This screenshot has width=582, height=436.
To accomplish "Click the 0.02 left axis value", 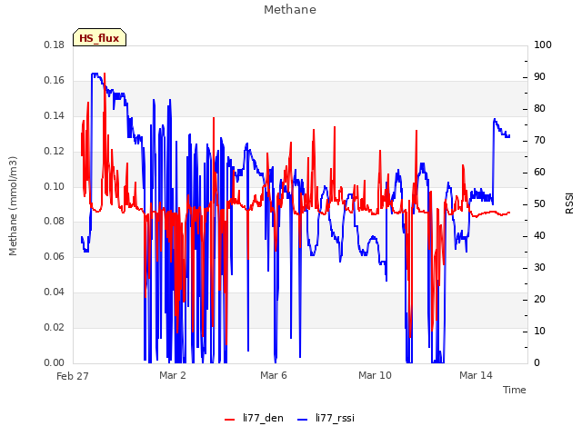I will [55, 327].
